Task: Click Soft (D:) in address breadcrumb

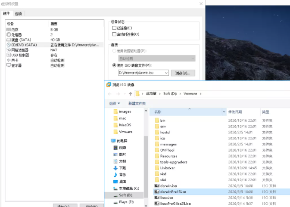Action: (x=170, y=94)
